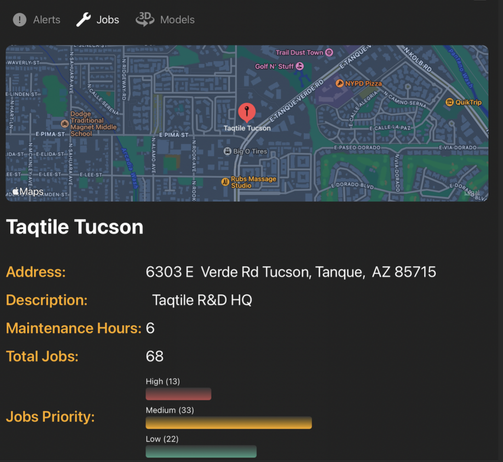Click the Low (22) label
This screenshot has width=503, height=462.
pos(162,439)
